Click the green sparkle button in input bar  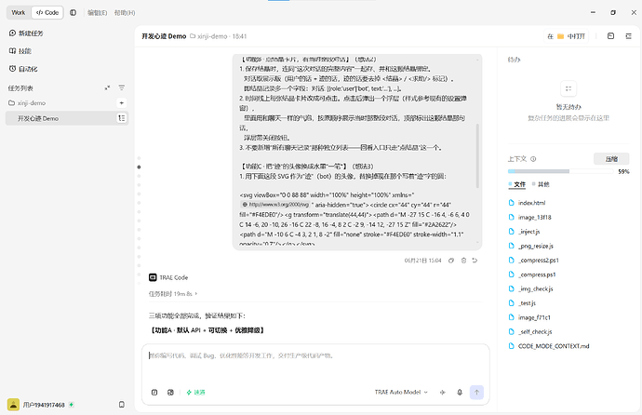tap(195, 392)
